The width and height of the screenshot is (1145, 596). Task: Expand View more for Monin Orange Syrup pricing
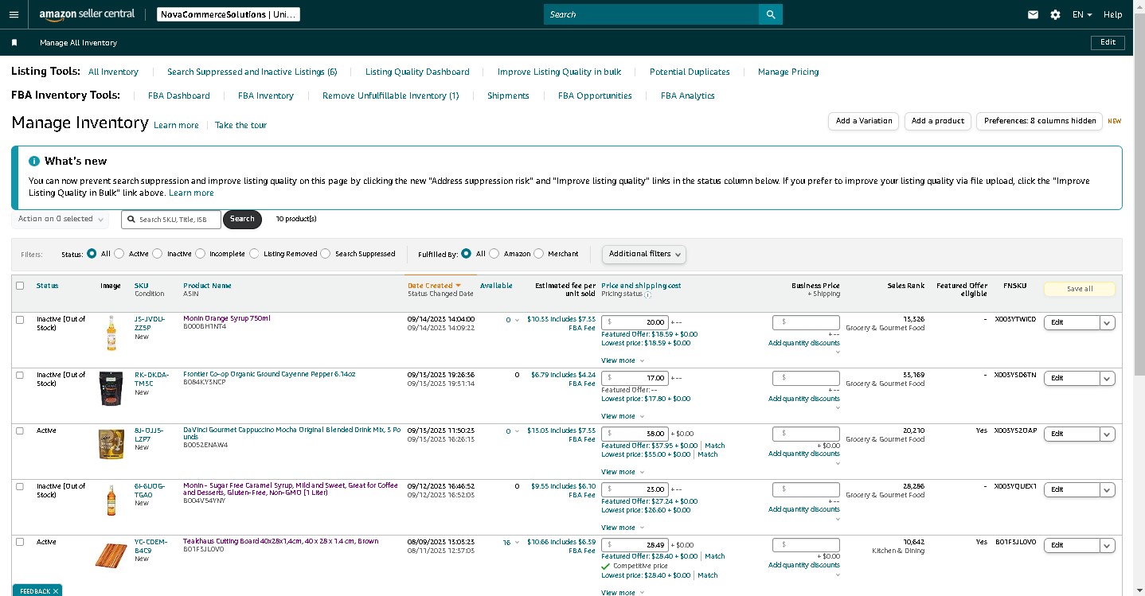click(x=623, y=360)
